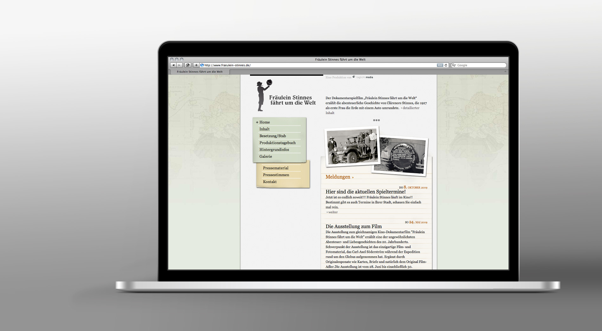Select Galerie in the green menu
This screenshot has height=331, width=602.
(266, 156)
